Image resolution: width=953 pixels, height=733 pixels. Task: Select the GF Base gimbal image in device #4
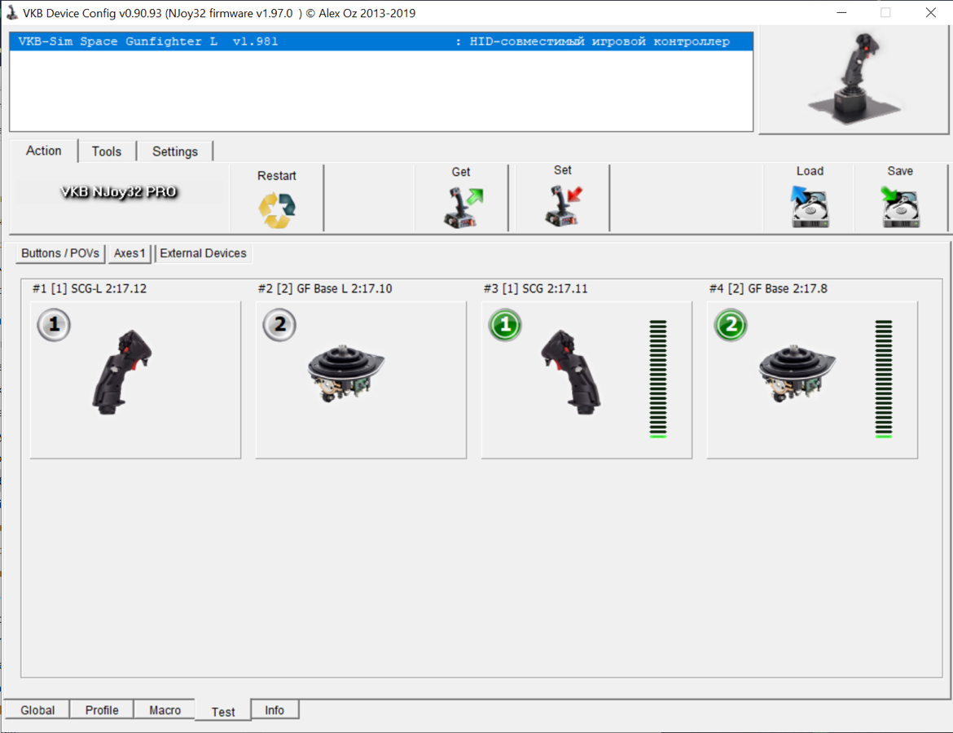(797, 373)
